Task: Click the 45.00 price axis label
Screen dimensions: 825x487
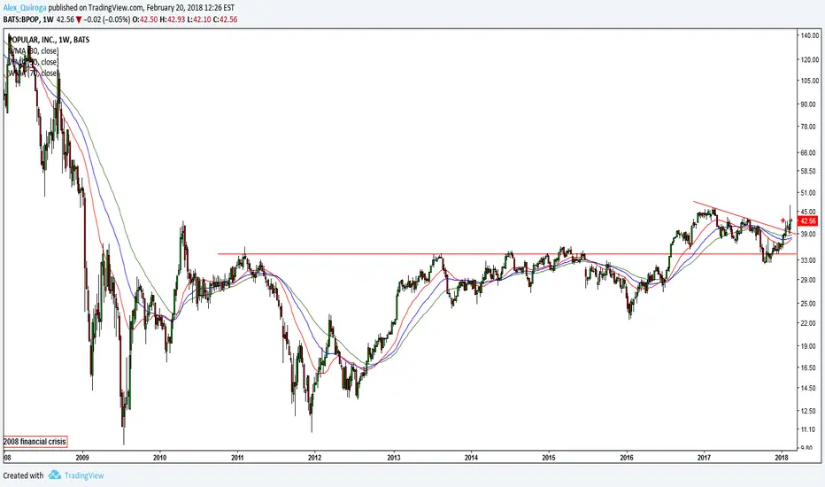Action: pyautogui.click(x=809, y=212)
